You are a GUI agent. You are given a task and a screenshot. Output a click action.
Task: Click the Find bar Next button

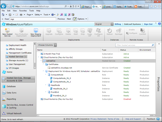click(x=69, y=19)
